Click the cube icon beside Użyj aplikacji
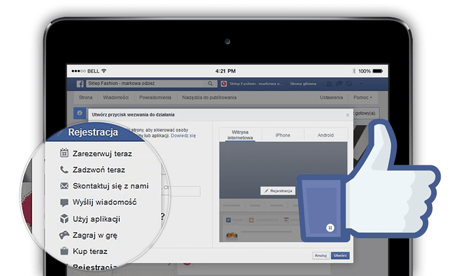This screenshot has height=276, width=455. [64, 219]
